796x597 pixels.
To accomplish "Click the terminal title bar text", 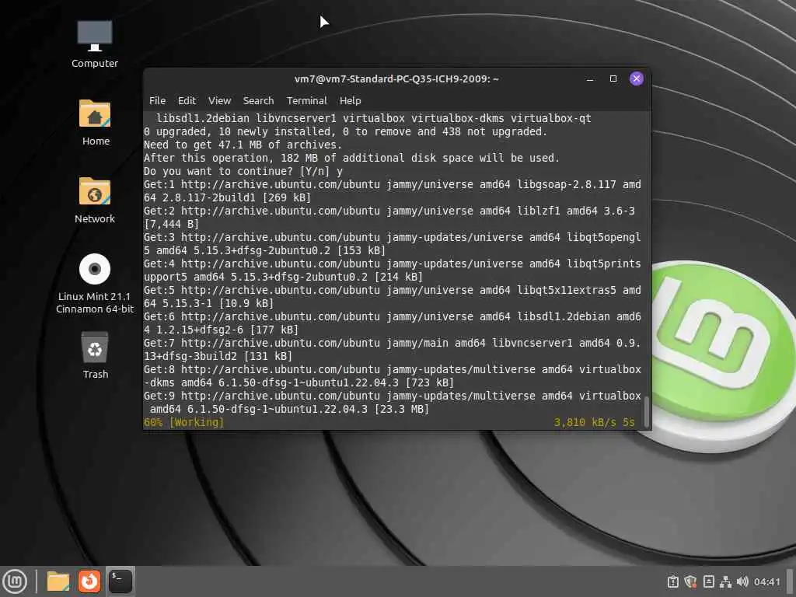I will pyautogui.click(x=396, y=79).
